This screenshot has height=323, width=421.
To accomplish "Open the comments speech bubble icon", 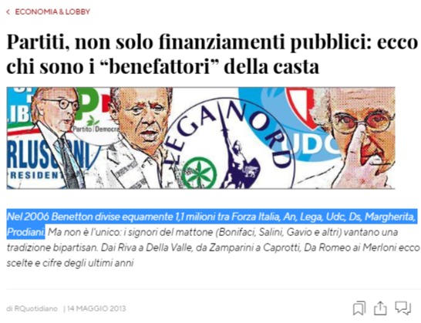I will (402, 308).
